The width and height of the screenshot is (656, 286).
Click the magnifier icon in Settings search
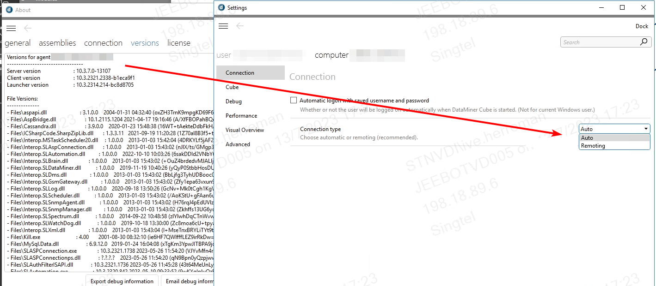coord(644,42)
